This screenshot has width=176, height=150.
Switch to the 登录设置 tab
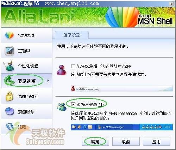(x=72, y=35)
